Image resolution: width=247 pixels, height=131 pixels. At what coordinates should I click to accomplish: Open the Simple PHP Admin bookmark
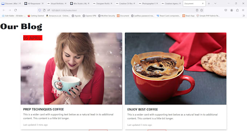point(208,16)
